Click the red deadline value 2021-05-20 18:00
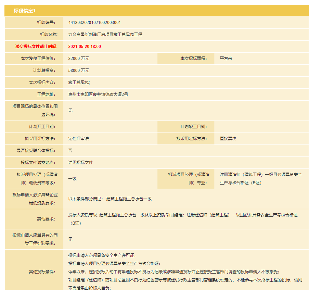 click(85, 47)
